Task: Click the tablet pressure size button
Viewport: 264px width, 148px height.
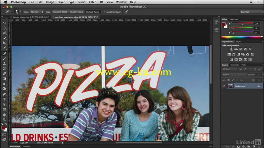Action: pos(126,12)
